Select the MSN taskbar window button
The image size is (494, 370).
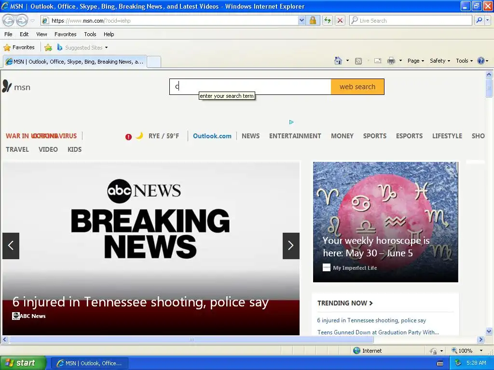click(89, 363)
